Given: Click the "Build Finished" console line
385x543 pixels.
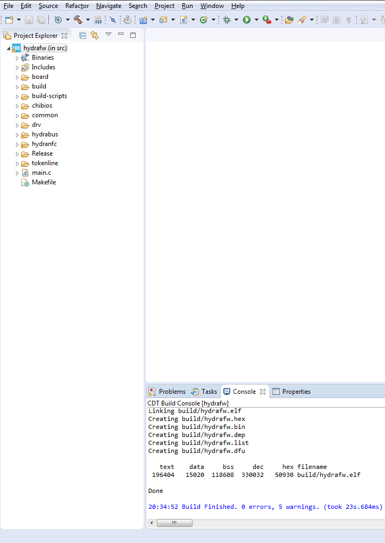Looking at the screenshot, I should (265, 507).
